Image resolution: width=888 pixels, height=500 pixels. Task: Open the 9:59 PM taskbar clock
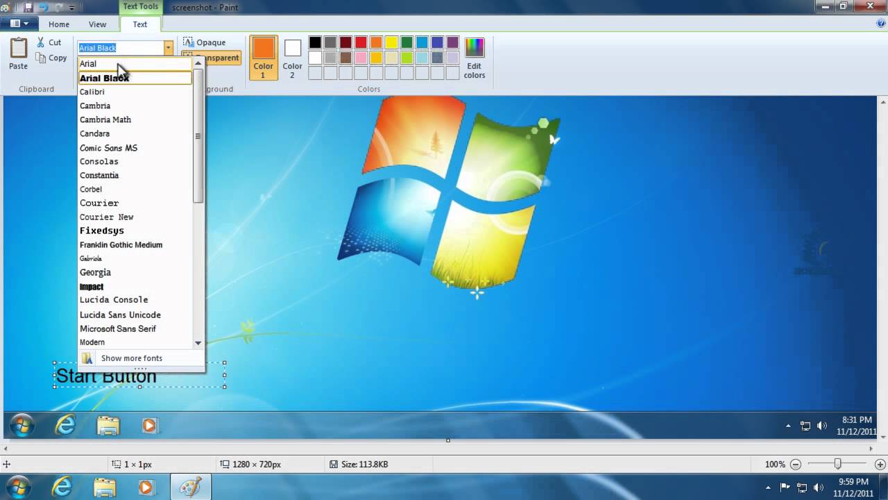click(853, 487)
